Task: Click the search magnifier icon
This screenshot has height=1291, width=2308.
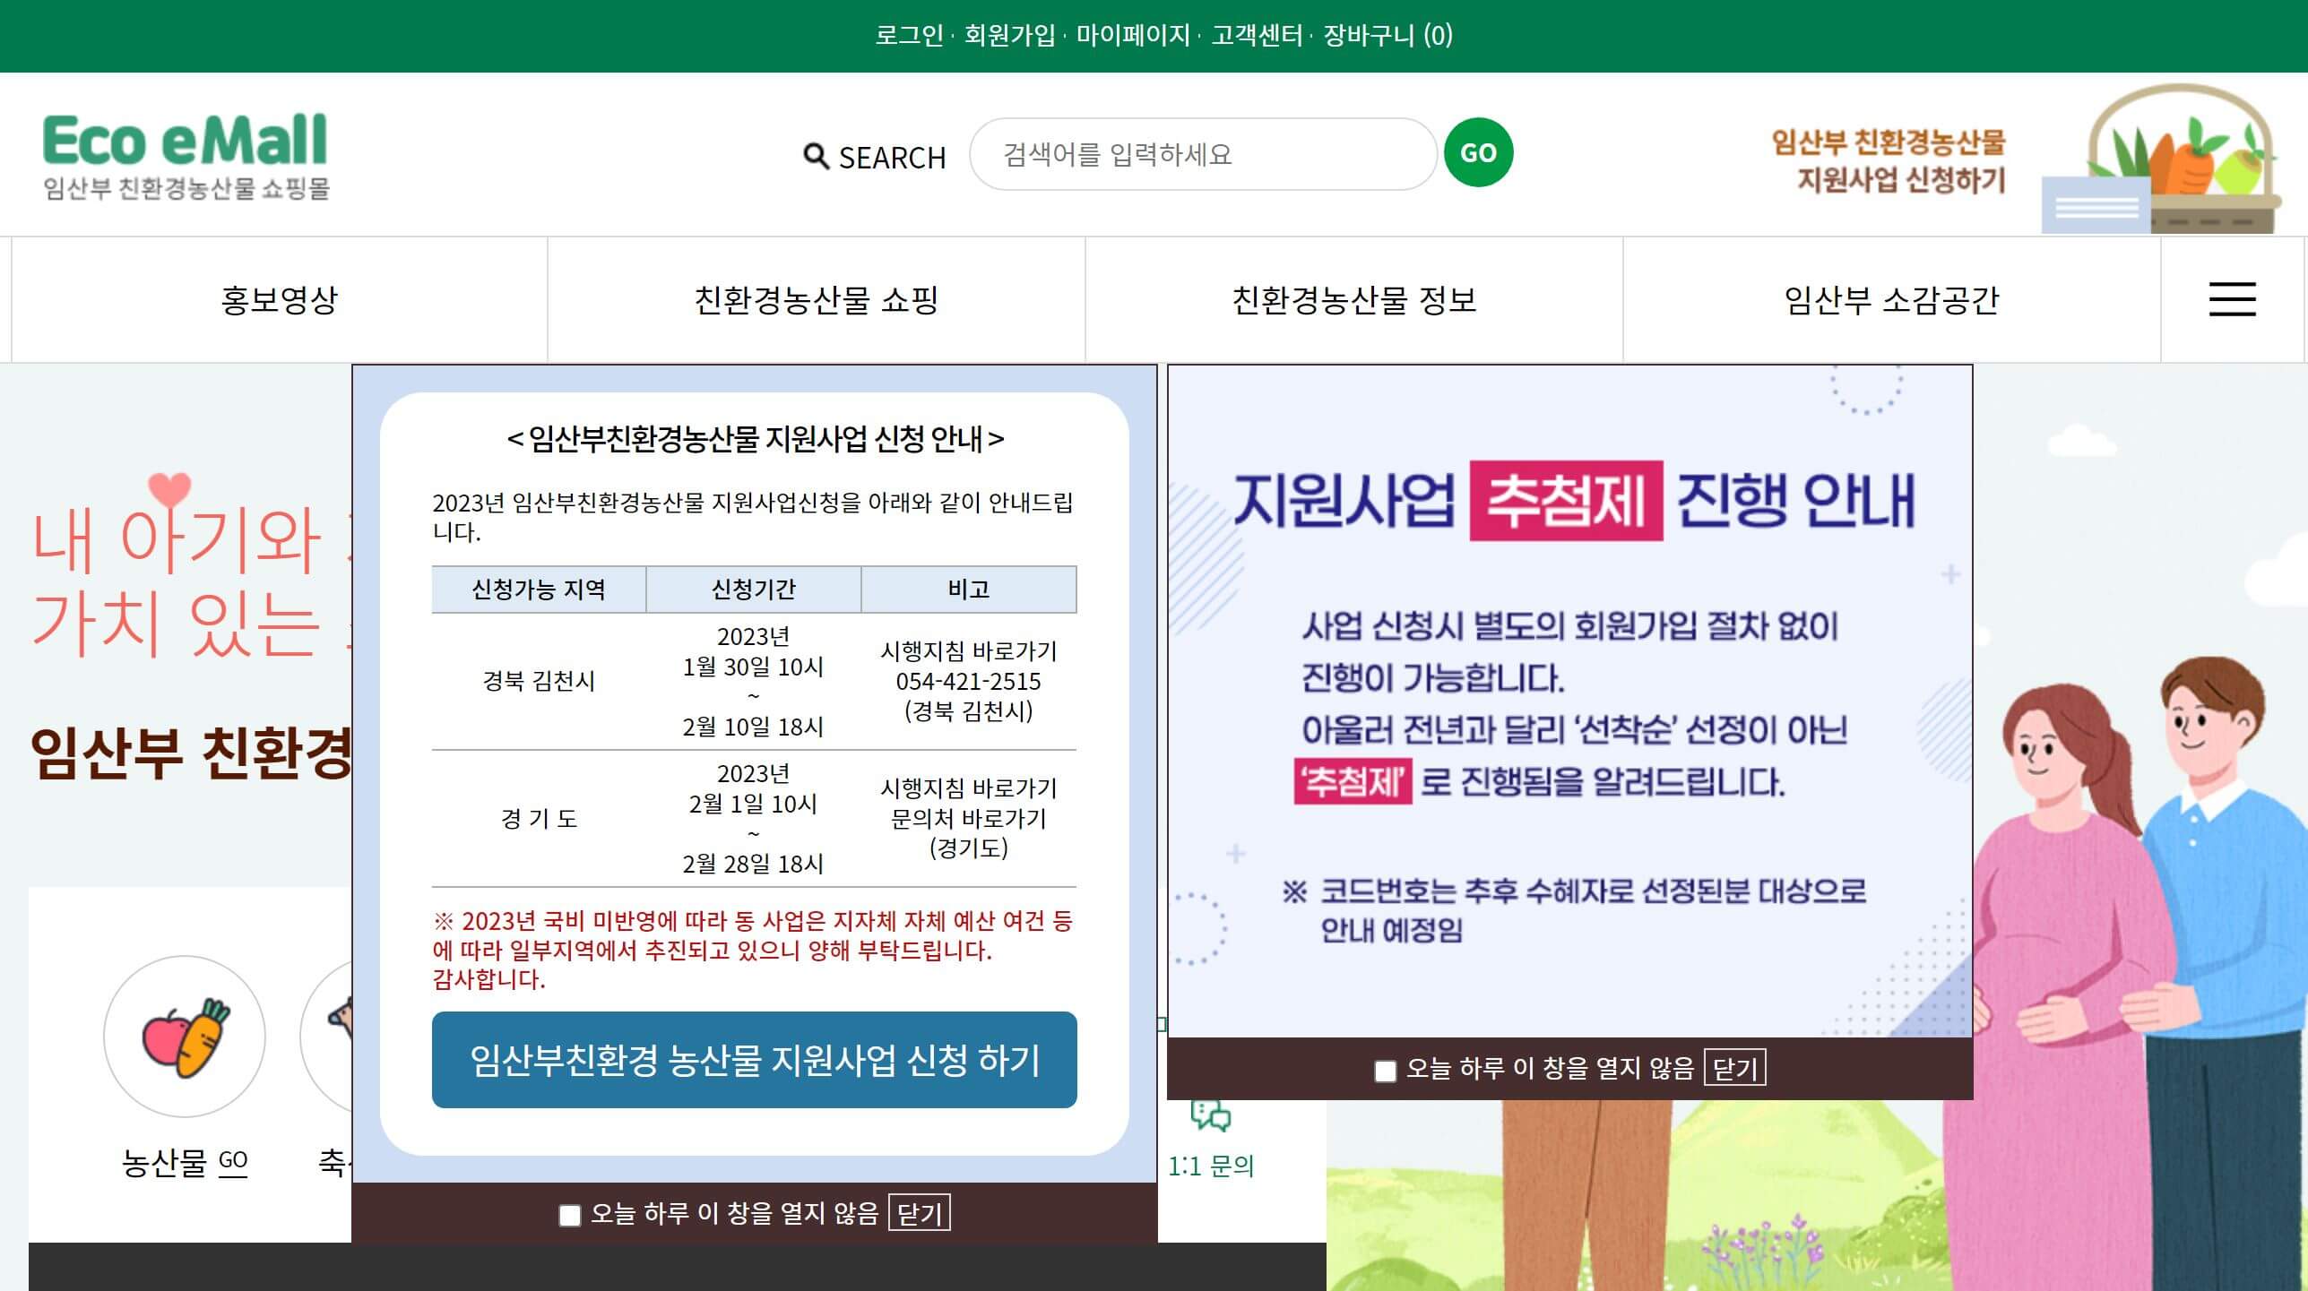Action: tap(815, 157)
